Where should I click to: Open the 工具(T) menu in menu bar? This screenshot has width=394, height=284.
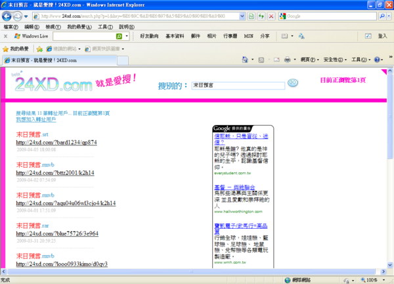click(105, 27)
